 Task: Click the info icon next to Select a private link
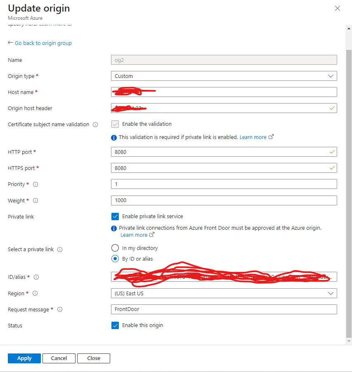(60, 250)
